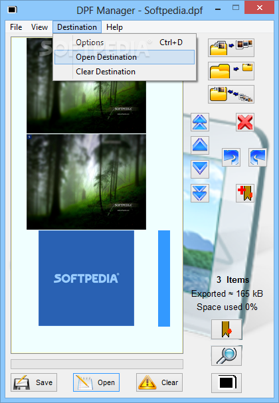Click the 'Exported ≈ 165 kB' text
Image resolution: width=279 pixels, height=403 pixels.
[x=227, y=293]
